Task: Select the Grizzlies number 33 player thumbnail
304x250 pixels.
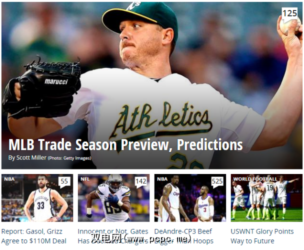Action: [37, 198]
